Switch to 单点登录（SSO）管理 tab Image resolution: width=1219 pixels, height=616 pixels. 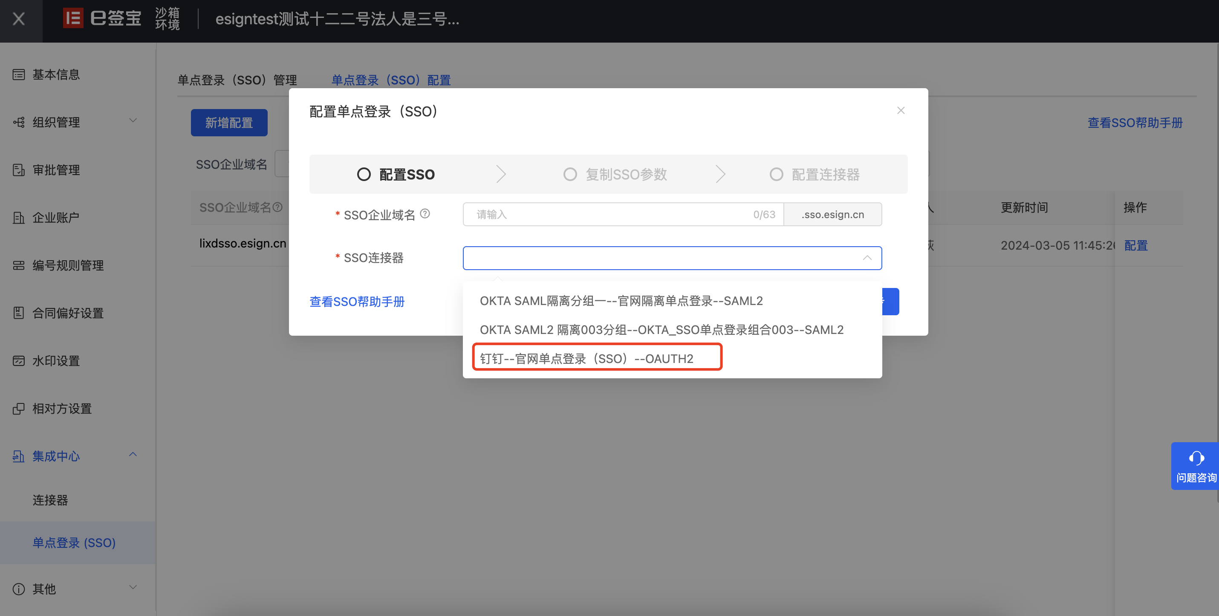pos(237,80)
